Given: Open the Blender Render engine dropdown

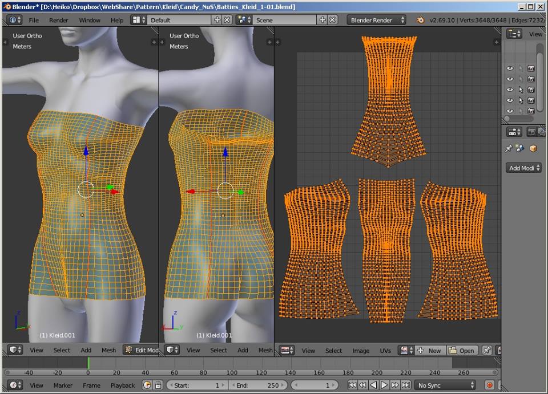Looking at the screenshot, I should pyautogui.click(x=376, y=20).
